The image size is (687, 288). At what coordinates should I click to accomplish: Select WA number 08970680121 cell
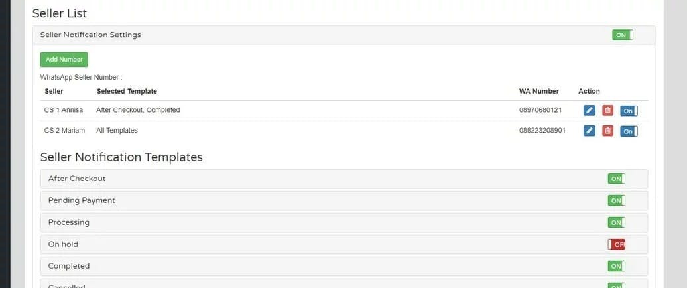[x=540, y=110]
